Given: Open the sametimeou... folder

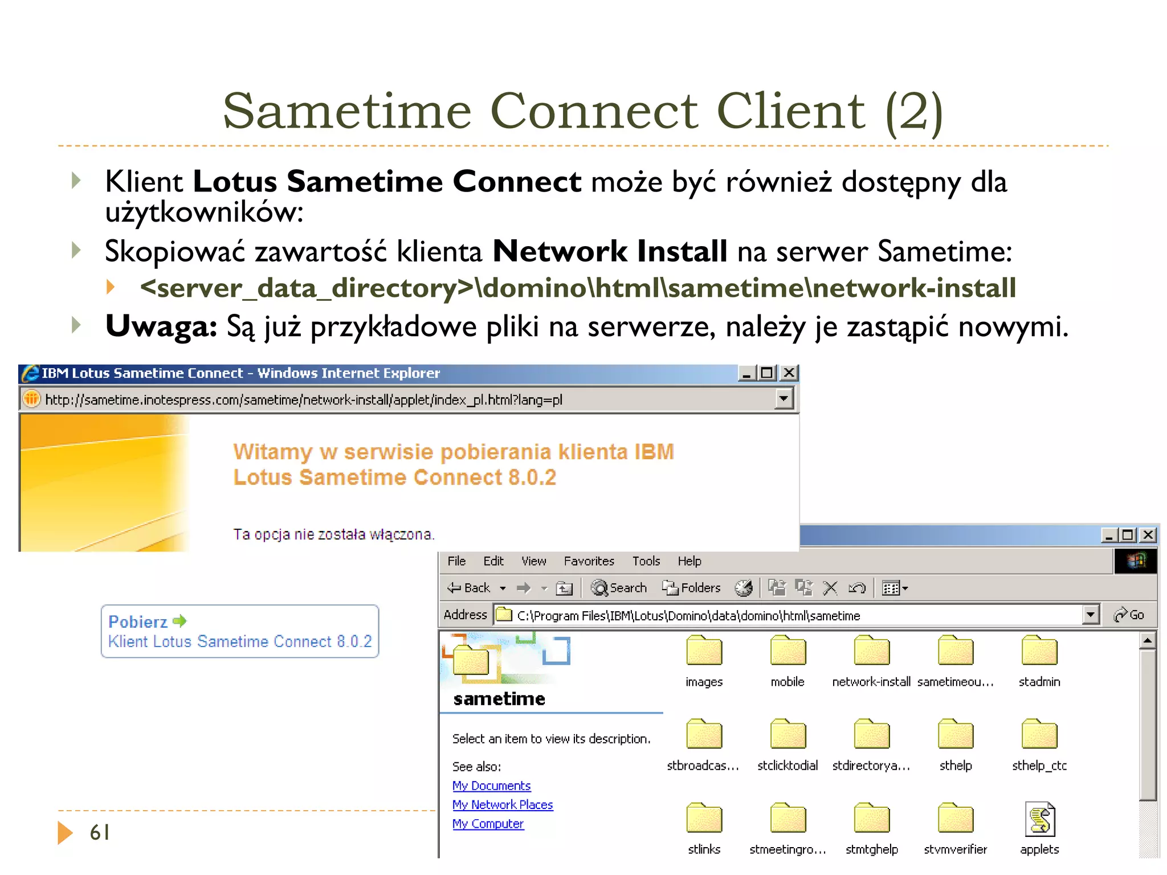Looking at the screenshot, I should click(x=956, y=661).
